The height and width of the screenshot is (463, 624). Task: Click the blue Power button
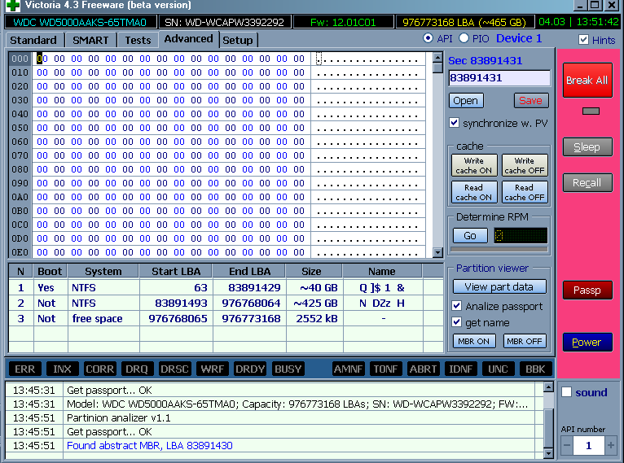coord(587,343)
